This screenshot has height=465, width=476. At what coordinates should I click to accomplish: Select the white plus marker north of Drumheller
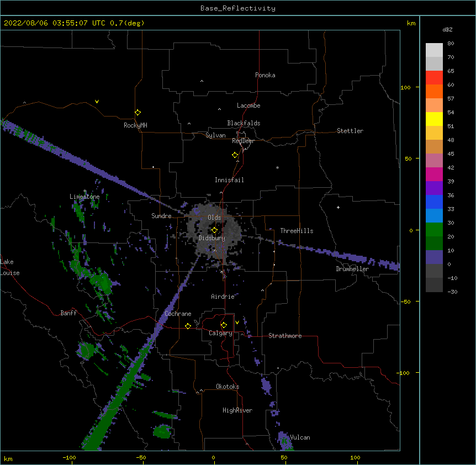[338, 207]
